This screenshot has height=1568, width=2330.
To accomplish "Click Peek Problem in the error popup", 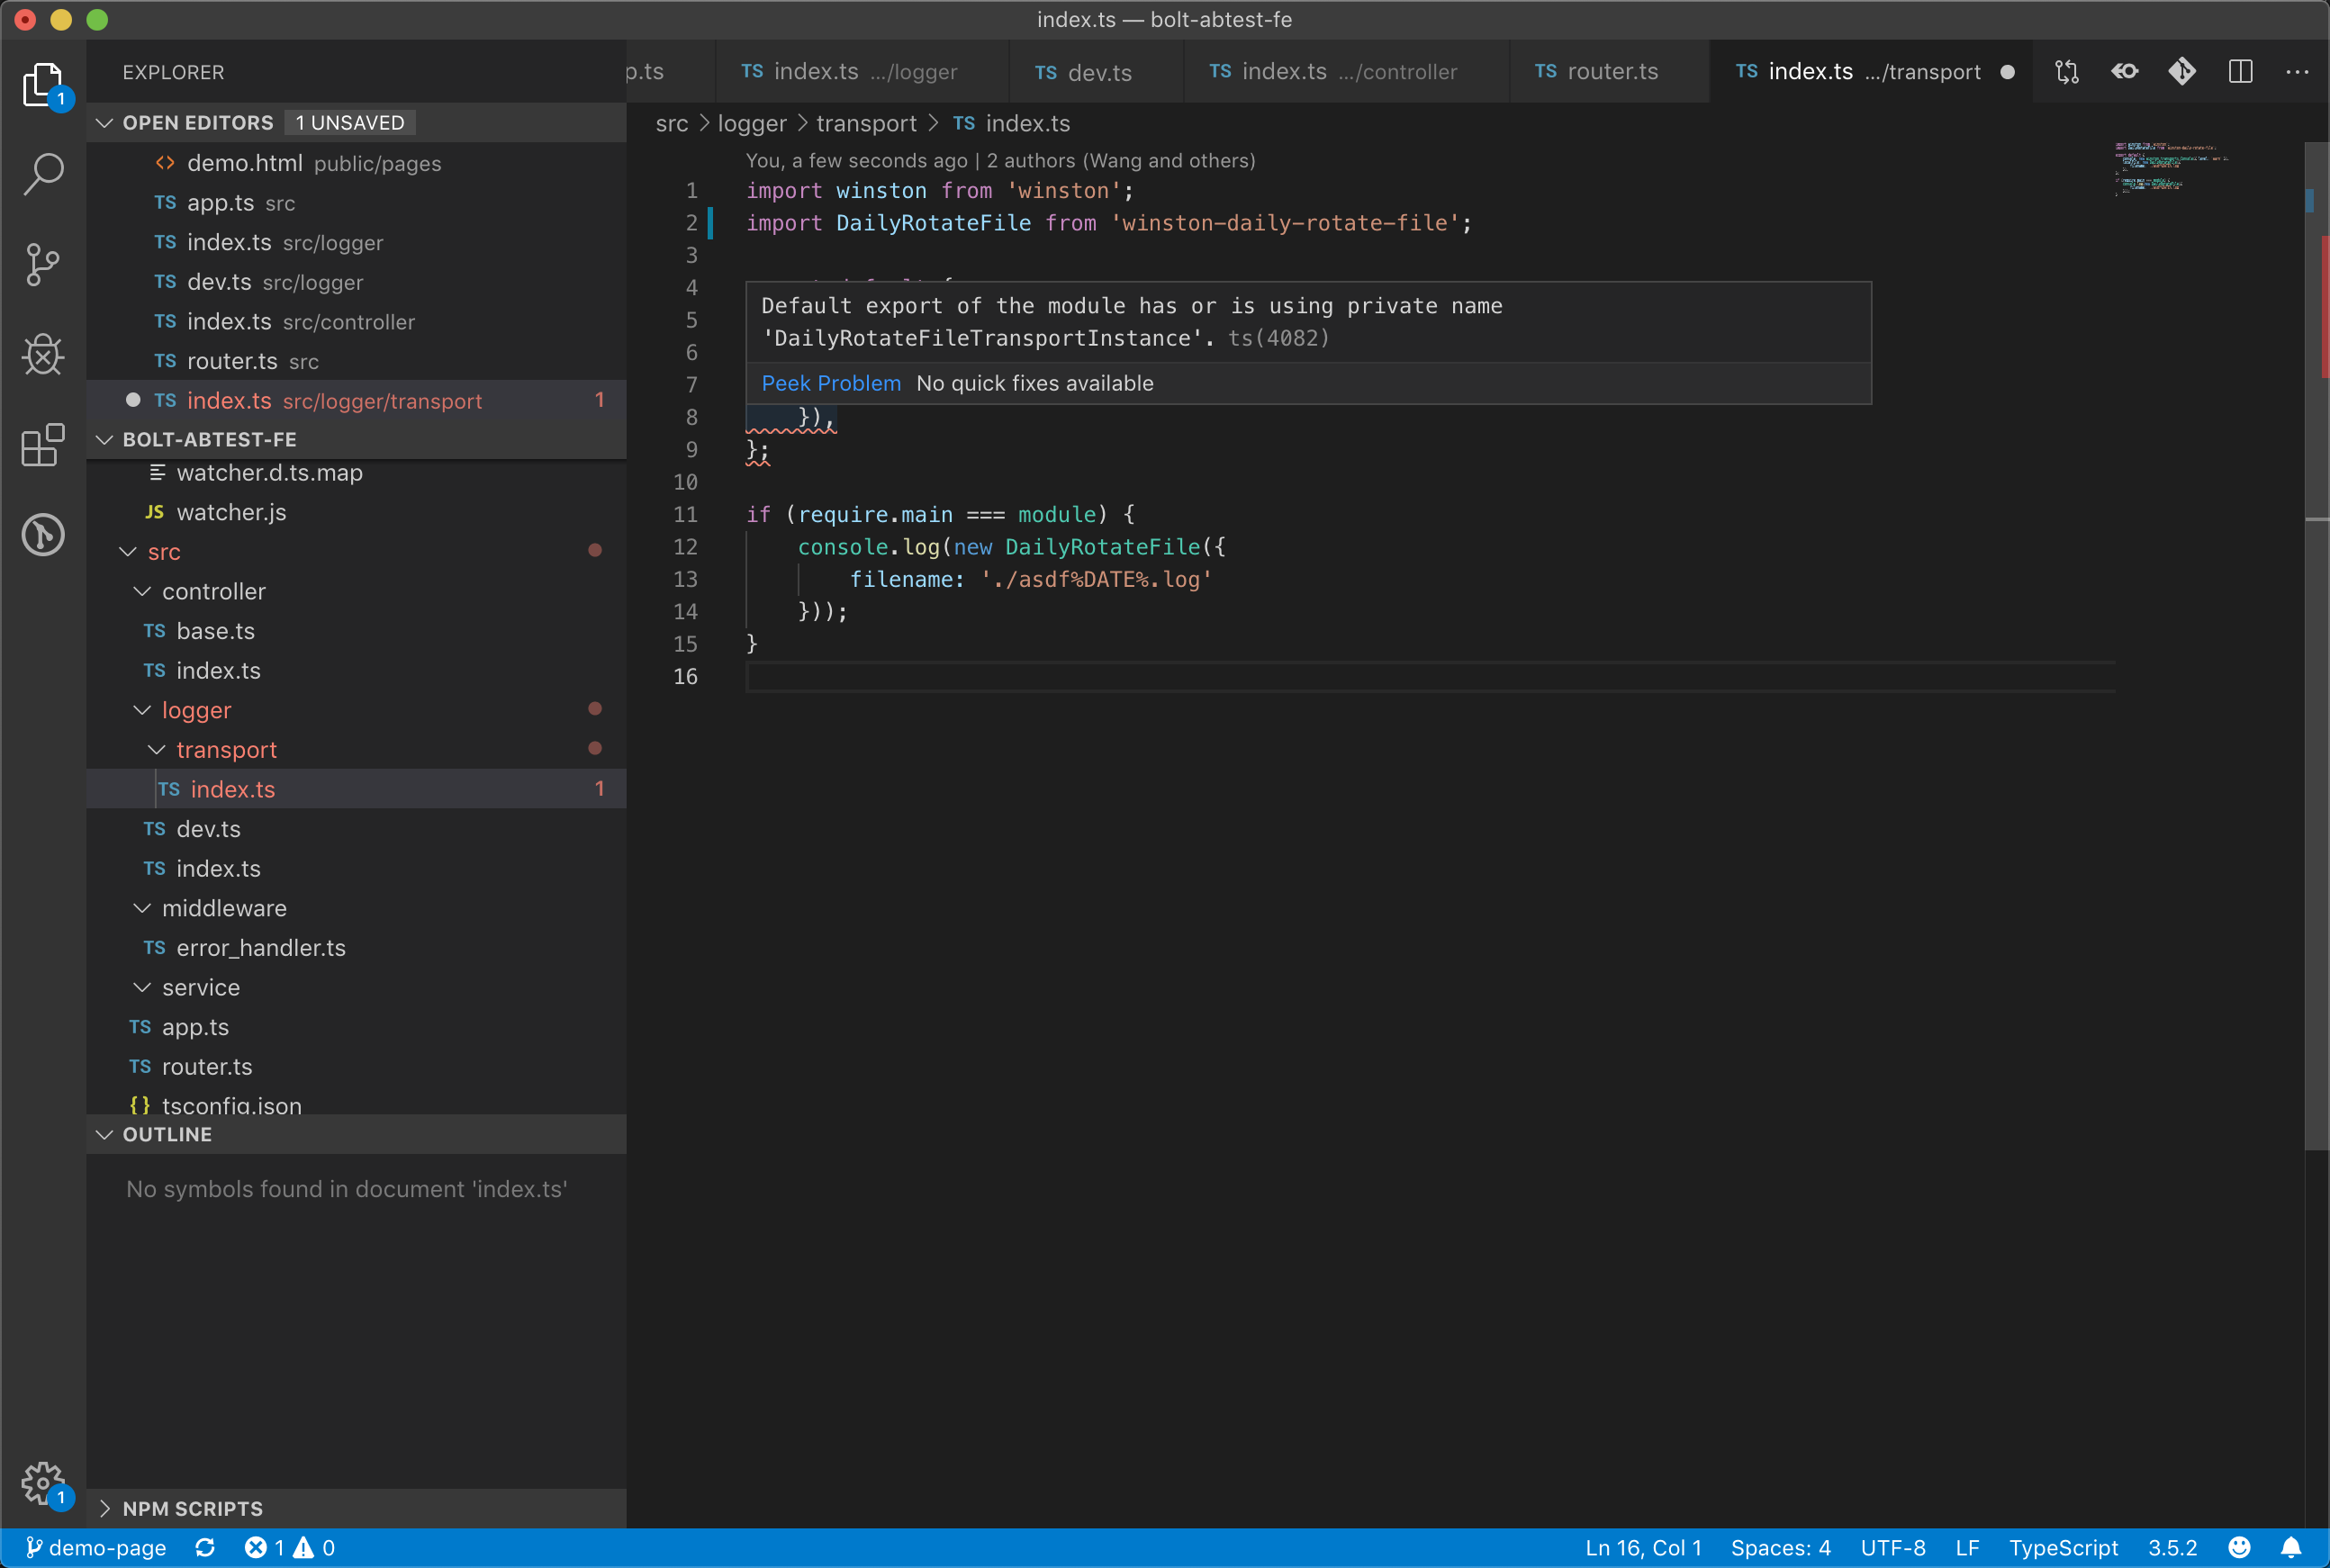I will 831,383.
